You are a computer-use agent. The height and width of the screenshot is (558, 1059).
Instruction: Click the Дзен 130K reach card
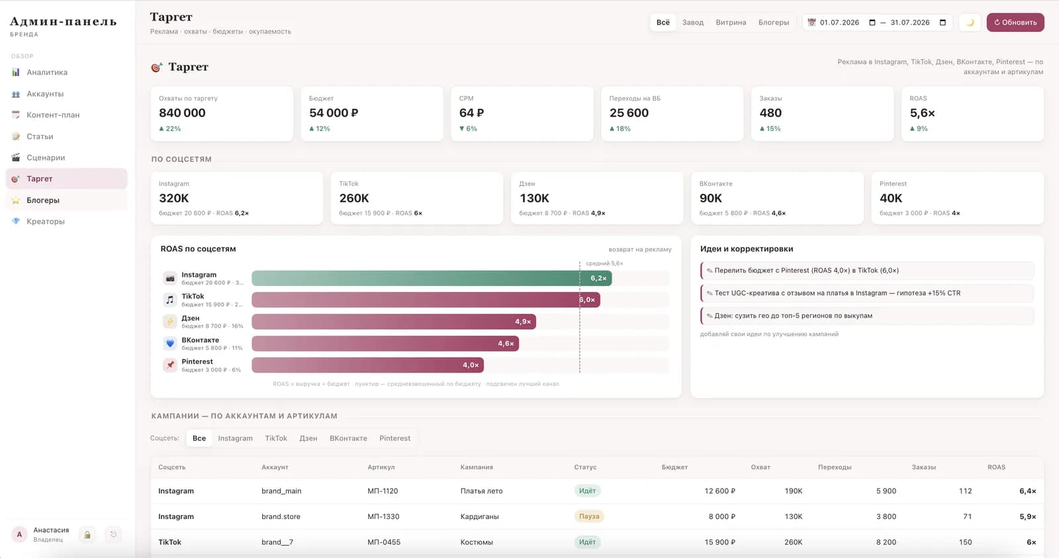click(x=597, y=199)
